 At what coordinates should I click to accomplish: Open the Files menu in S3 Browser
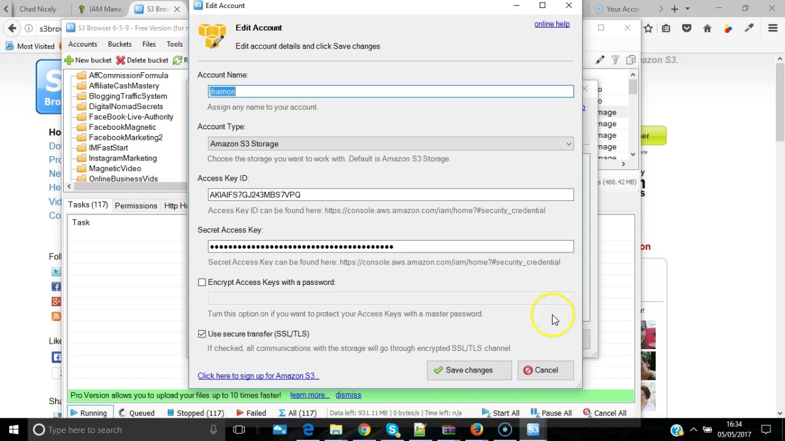(x=149, y=44)
